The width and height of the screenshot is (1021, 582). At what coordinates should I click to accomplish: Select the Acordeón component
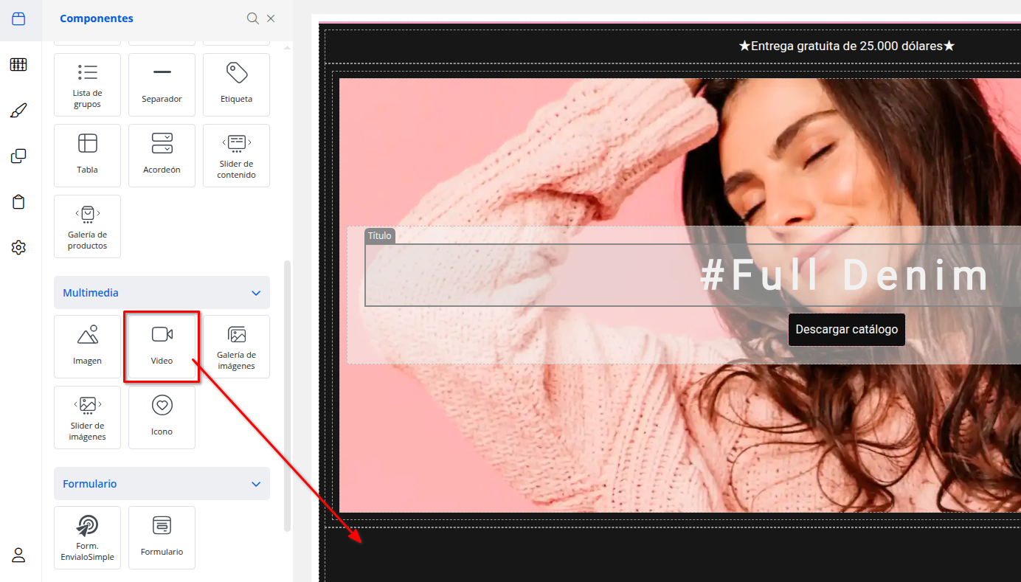[162, 155]
